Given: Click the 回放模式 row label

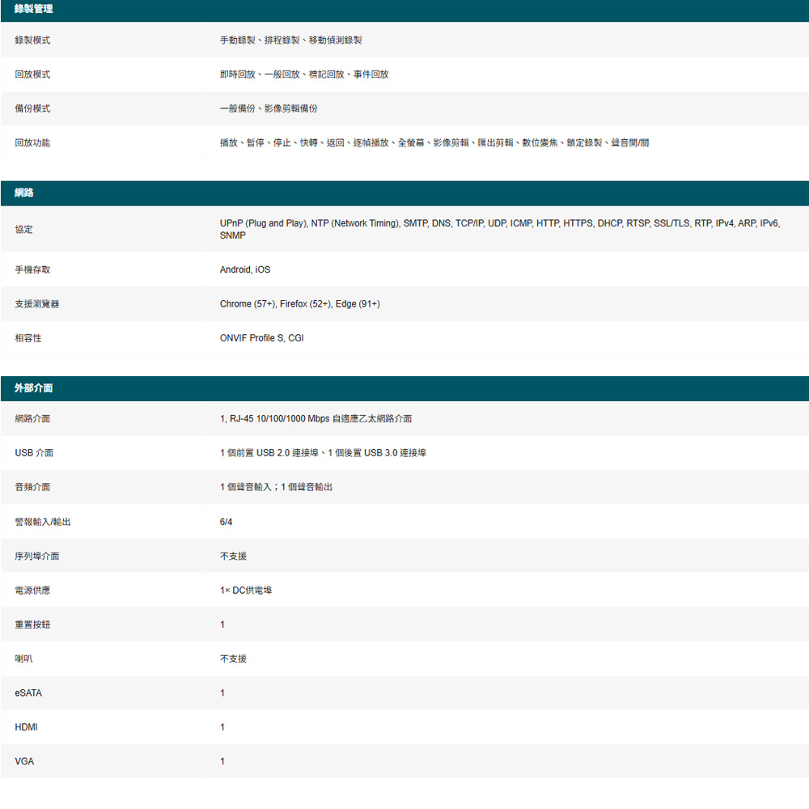Looking at the screenshot, I should [x=32, y=74].
